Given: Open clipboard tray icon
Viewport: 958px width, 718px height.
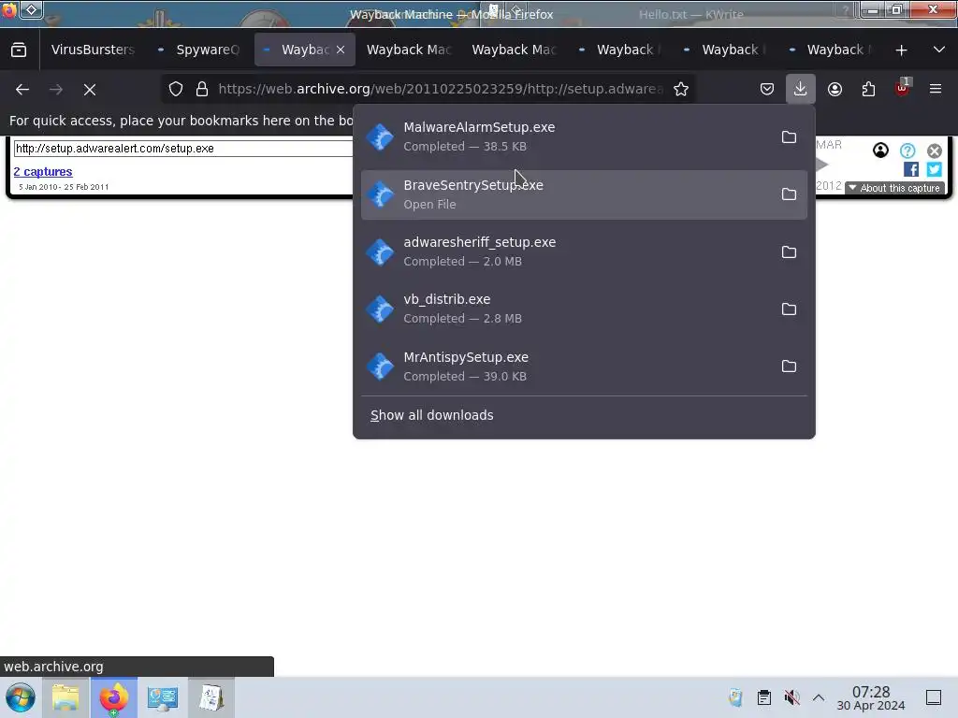Looking at the screenshot, I should point(763,697).
